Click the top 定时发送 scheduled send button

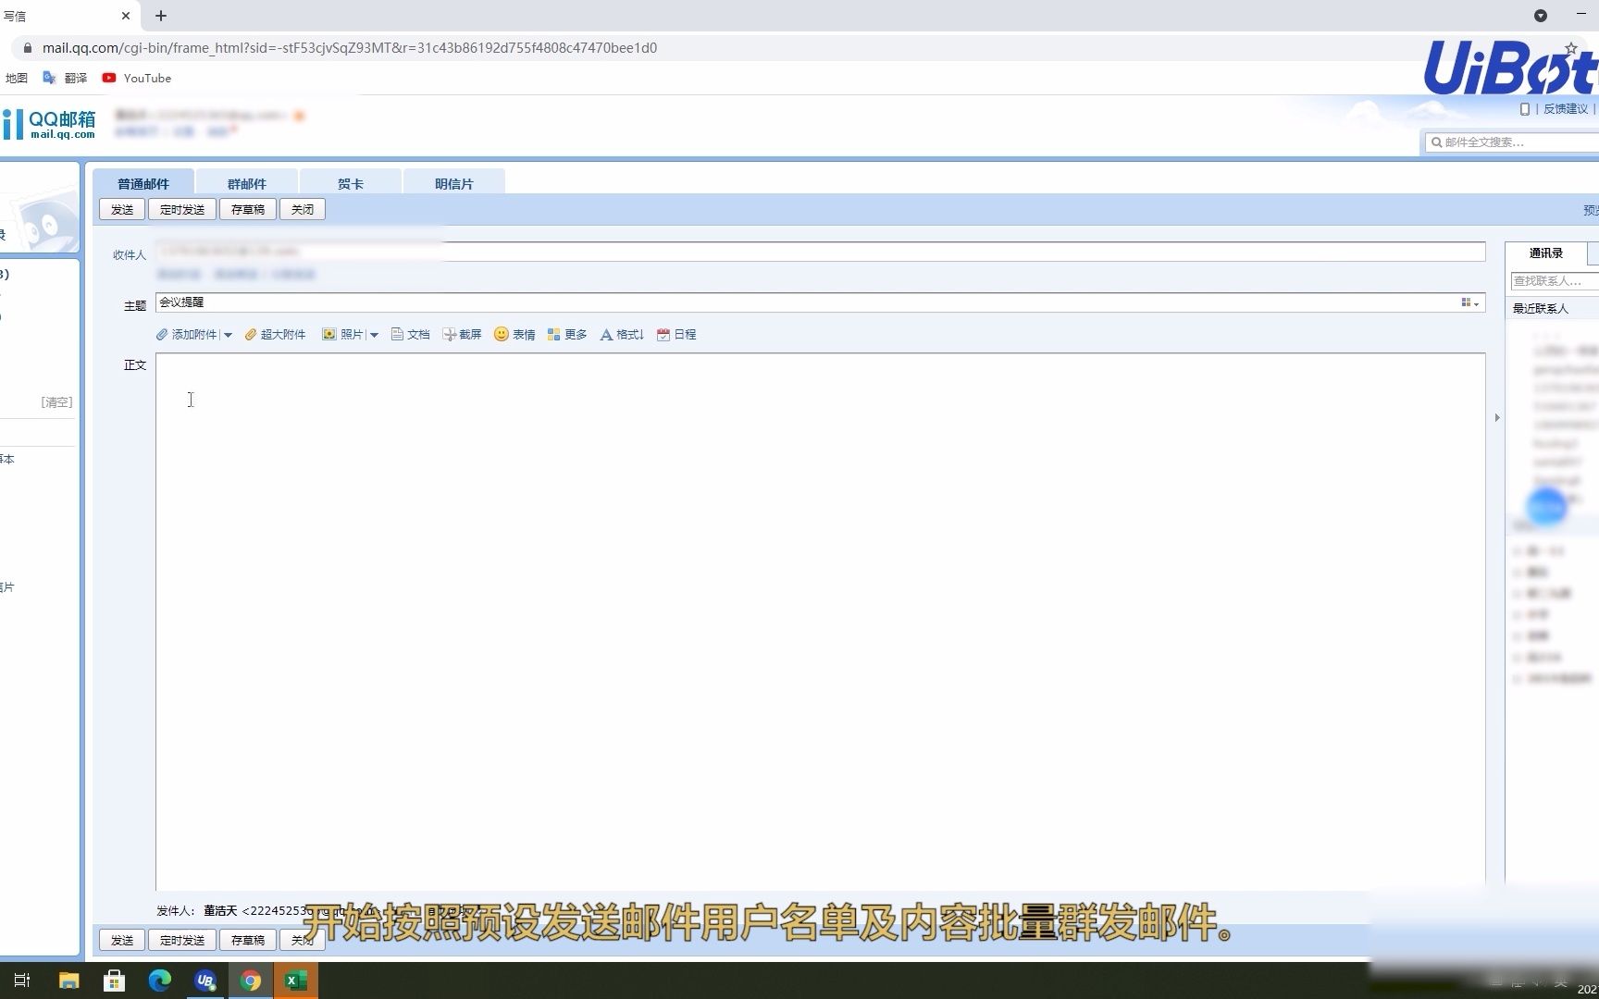182,210
